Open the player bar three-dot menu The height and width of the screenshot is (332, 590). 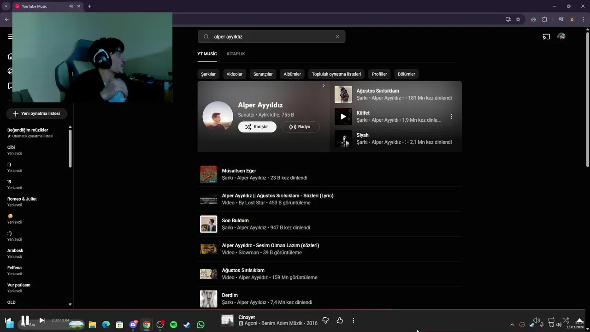tap(354, 320)
